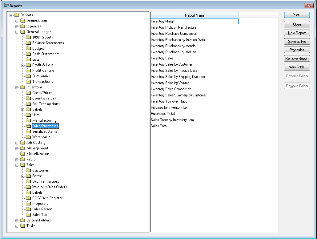Click the Proposals folder icon
The image size is (317, 239).
[29, 204]
